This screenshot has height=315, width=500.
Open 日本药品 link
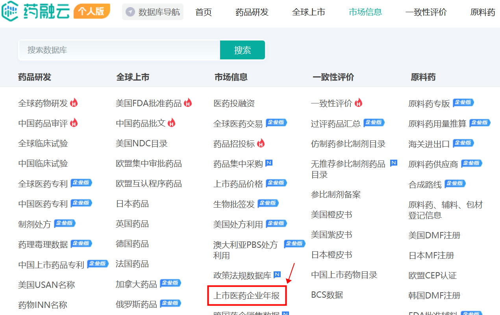pyautogui.click(x=132, y=204)
